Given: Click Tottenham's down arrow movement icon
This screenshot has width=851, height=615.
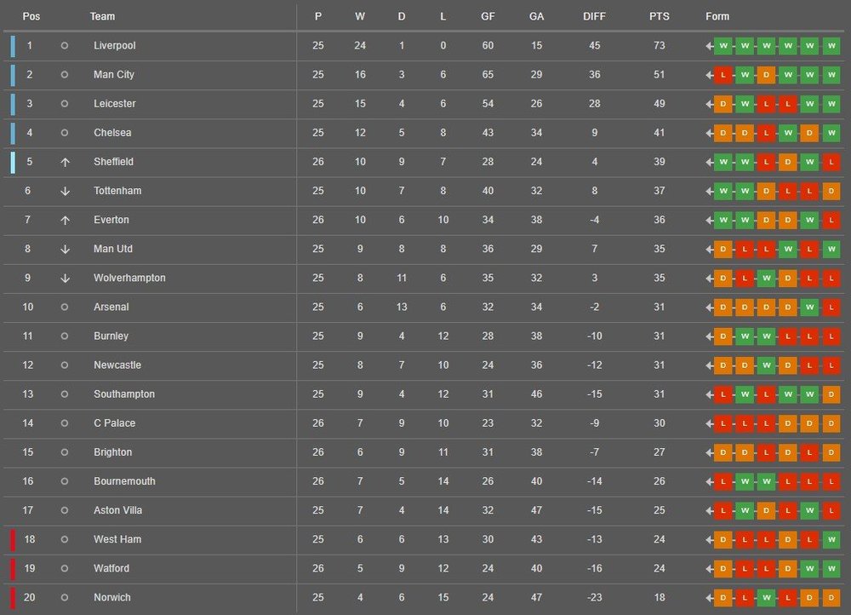Looking at the screenshot, I should (65, 191).
